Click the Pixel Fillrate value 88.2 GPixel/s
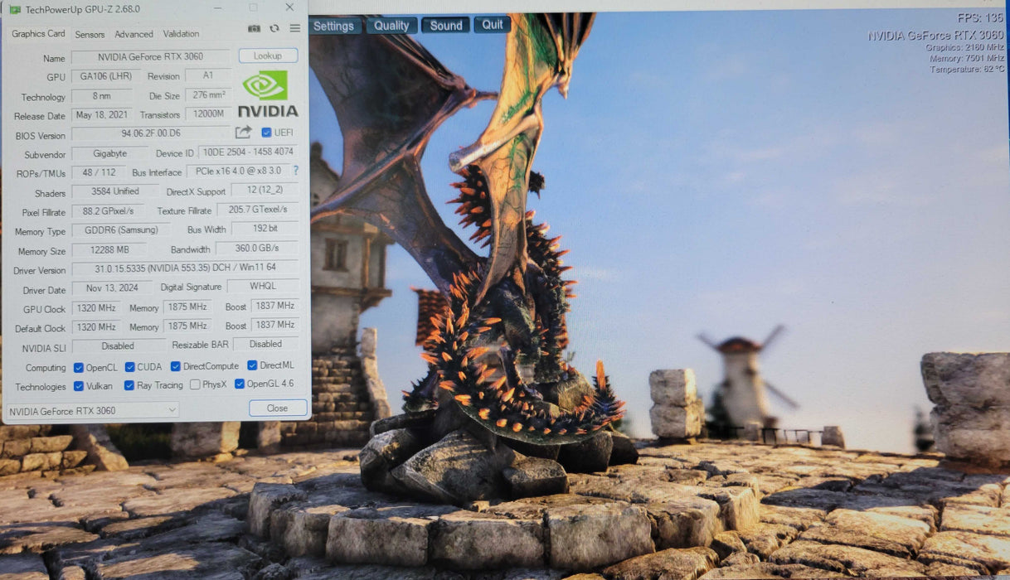Screen dimensions: 1010x580 click(107, 211)
